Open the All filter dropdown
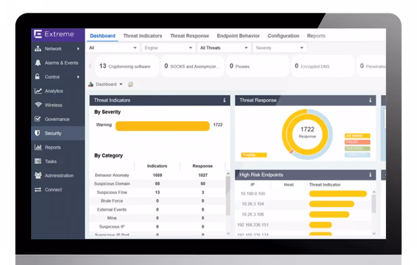Screen dimensions: 417x265 [113, 48]
